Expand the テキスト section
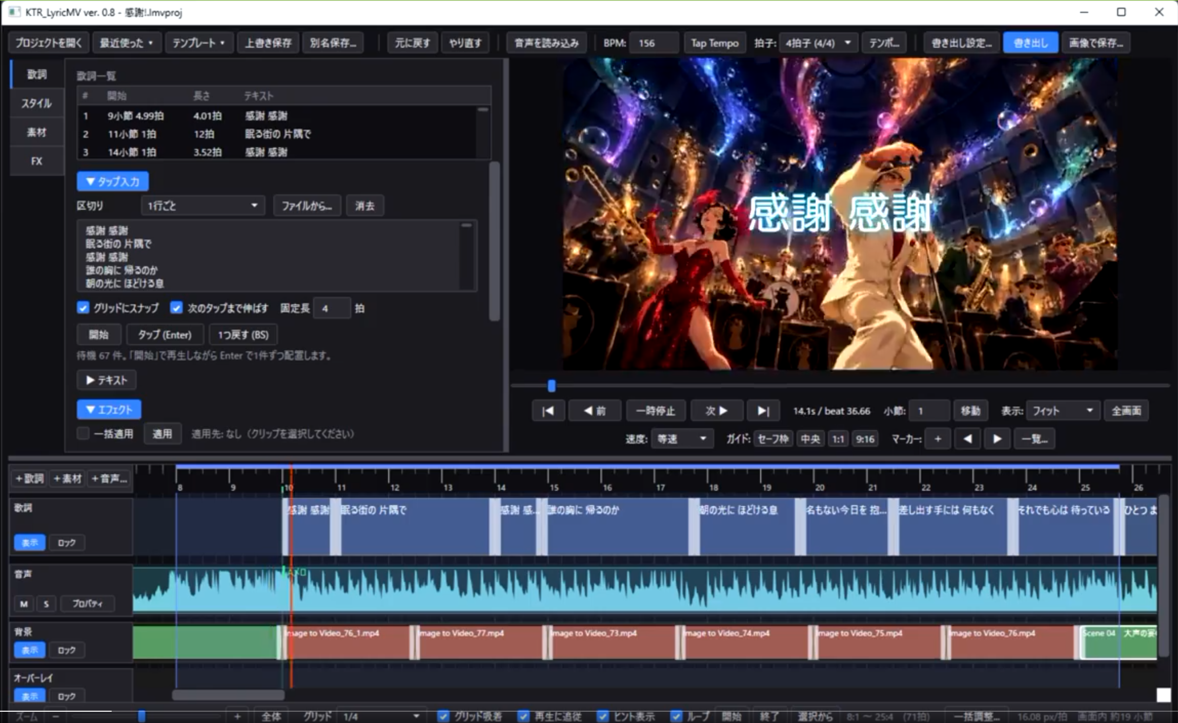Screen dimensions: 1178x723 click(x=107, y=380)
